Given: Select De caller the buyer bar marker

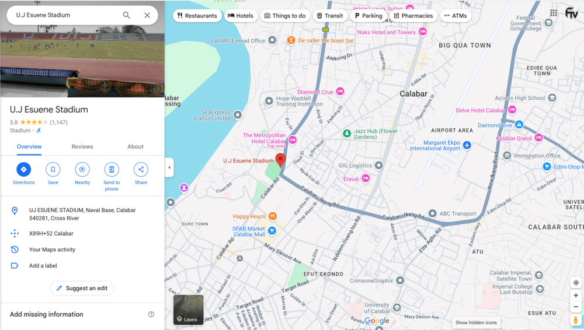Looking at the screenshot, I should (291, 41).
